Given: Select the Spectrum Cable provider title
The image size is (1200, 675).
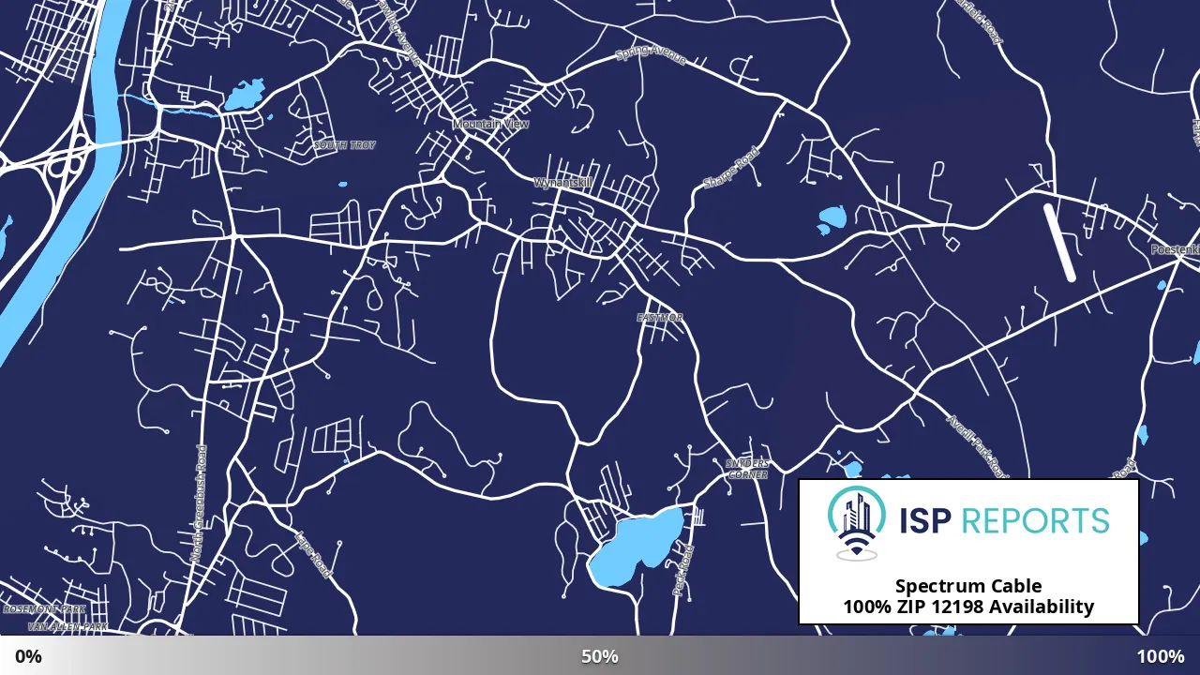Looking at the screenshot, I should [x=968, y=587].
